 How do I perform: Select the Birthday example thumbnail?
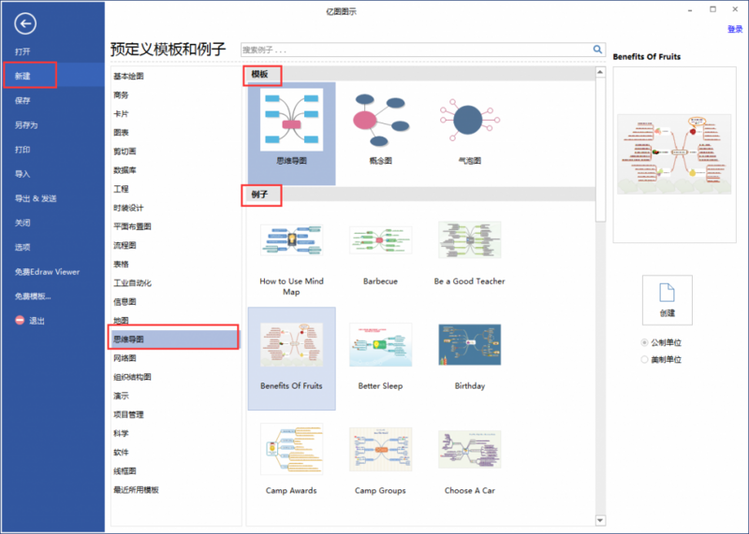[x=470, y=344]
